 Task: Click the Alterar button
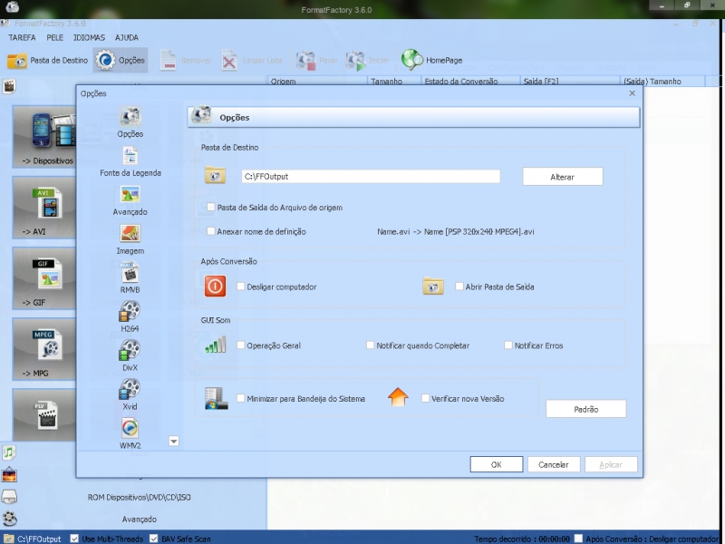(562, 177)
